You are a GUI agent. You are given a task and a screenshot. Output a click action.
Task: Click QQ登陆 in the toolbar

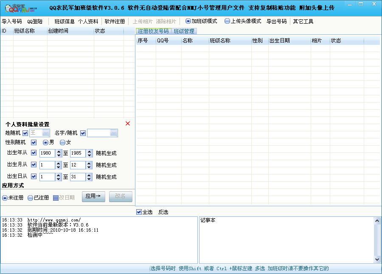coord(35,22)
